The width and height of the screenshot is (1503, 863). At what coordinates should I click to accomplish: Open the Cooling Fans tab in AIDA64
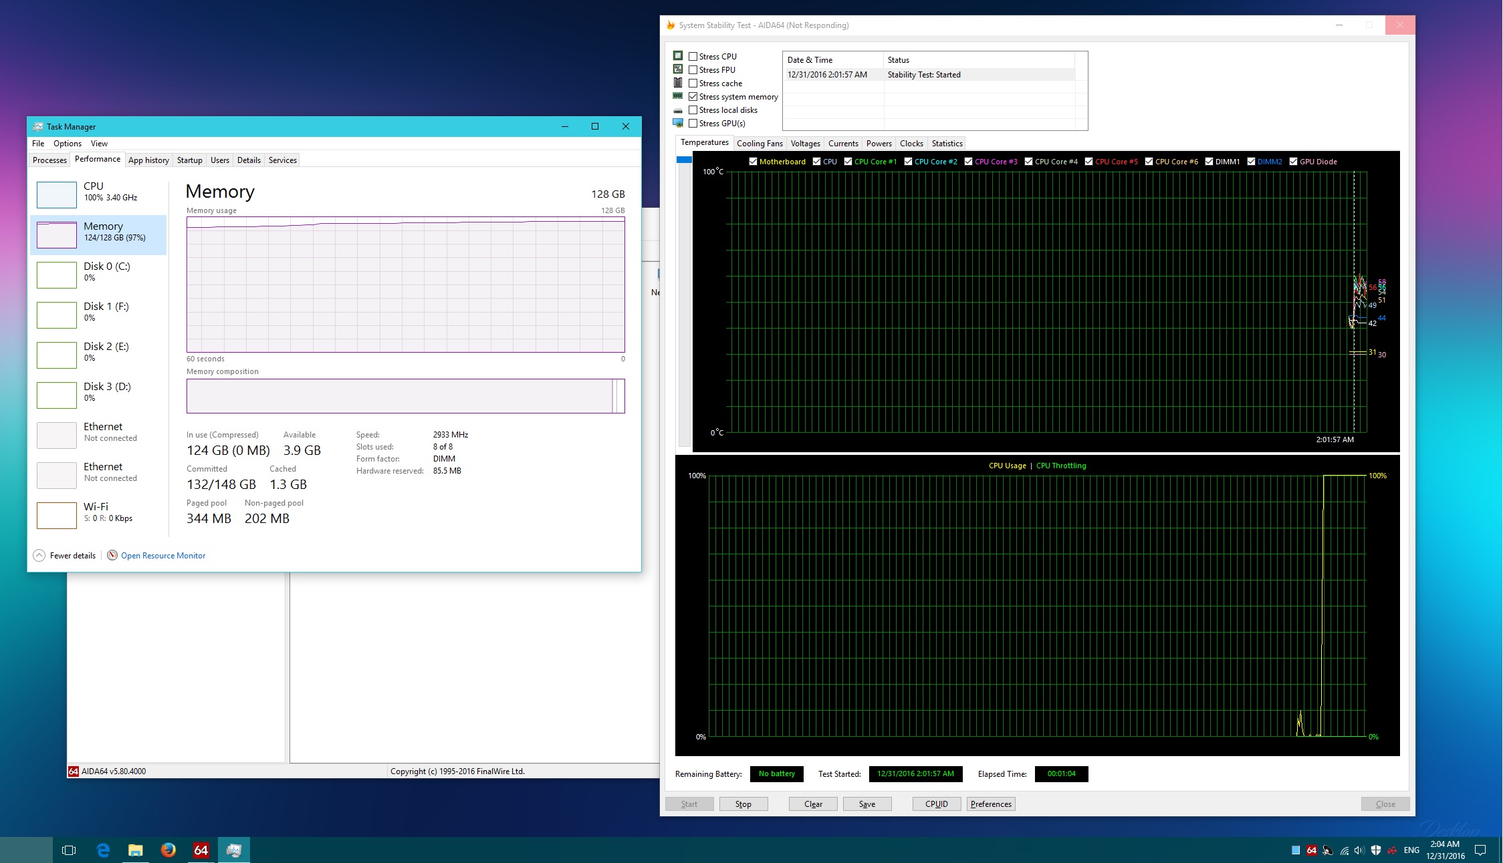pos(760,144)
